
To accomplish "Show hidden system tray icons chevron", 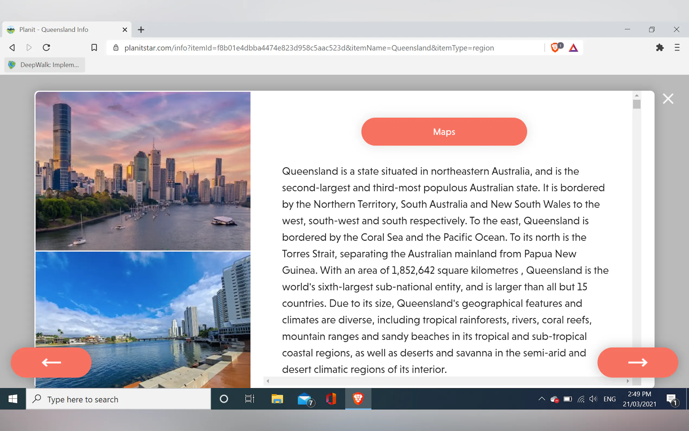I will pos(541,399).
